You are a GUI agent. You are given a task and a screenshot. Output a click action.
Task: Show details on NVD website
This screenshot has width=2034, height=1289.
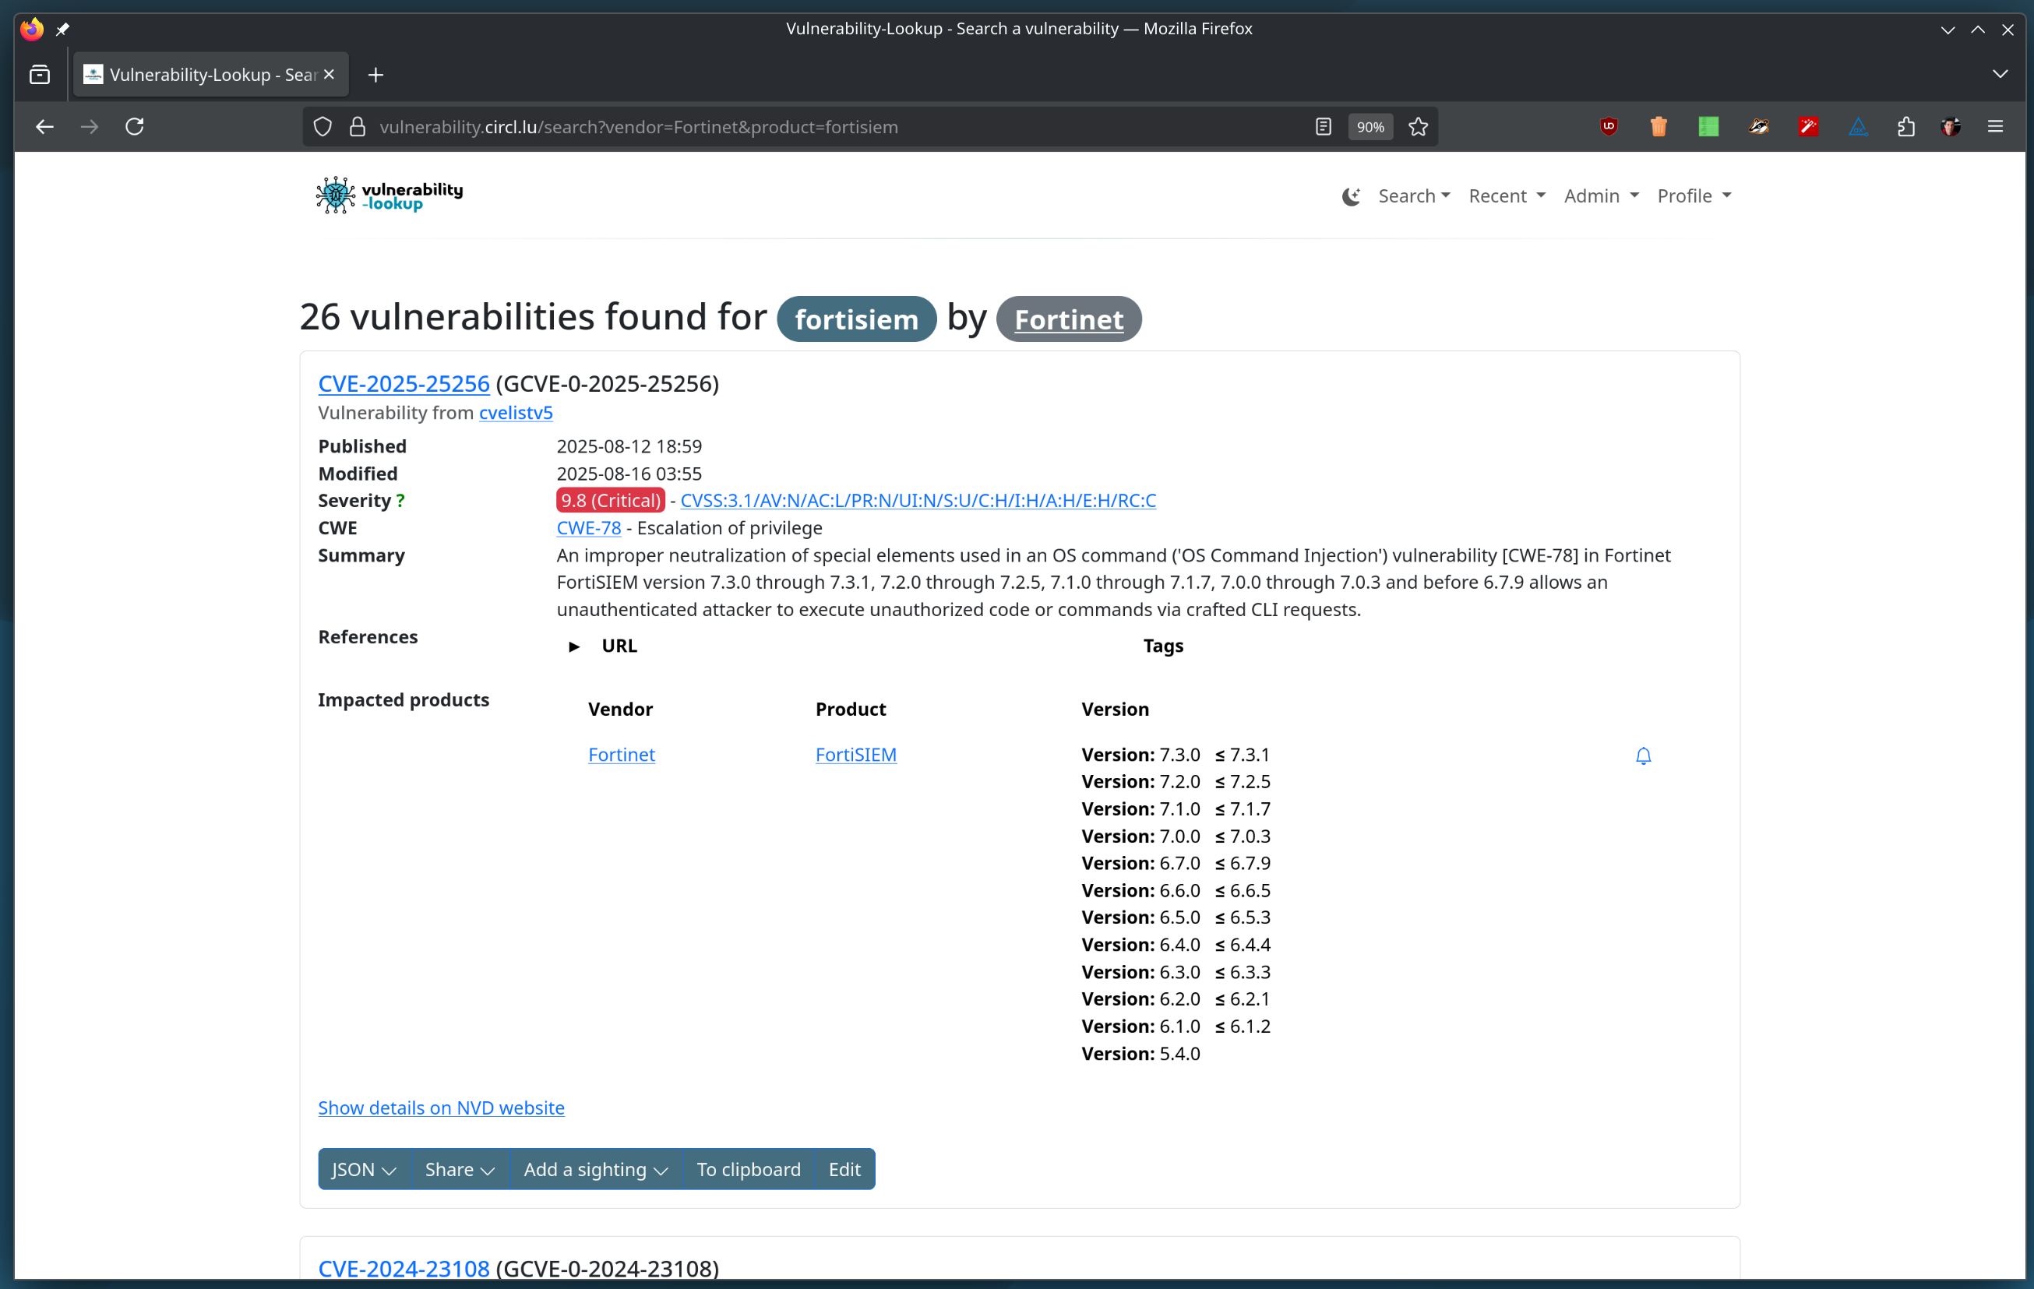click(440, 1108)
